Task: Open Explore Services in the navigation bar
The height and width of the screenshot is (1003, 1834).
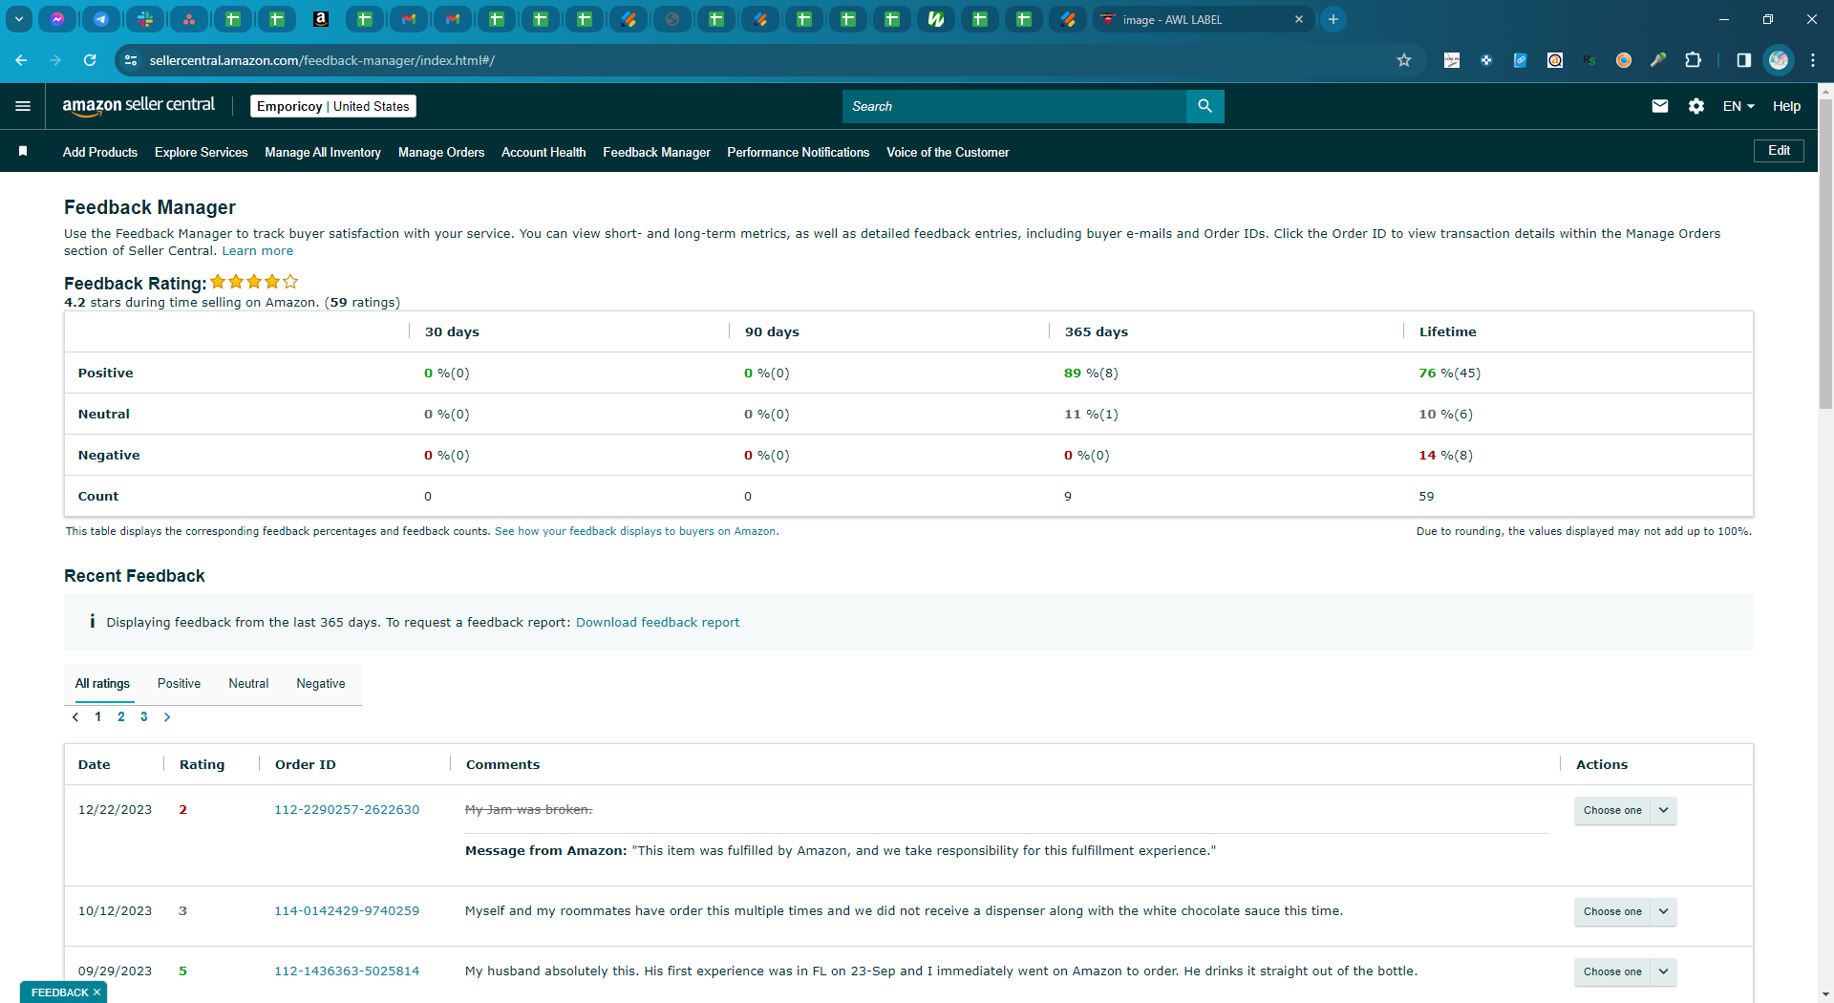Action: [x=201, y=152]
